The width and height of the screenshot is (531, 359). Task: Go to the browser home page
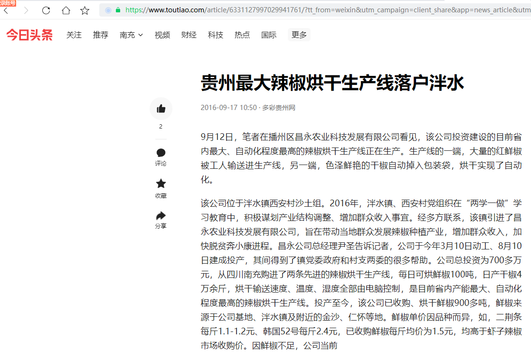pyautogui.click(x=66, y=10)
